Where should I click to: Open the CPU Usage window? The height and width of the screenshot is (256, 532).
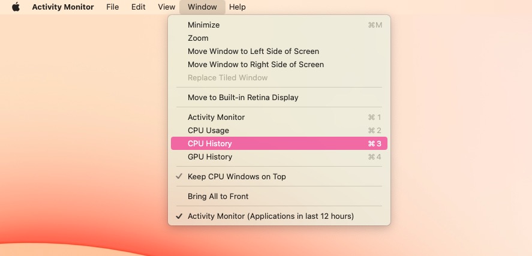[208, 131]
